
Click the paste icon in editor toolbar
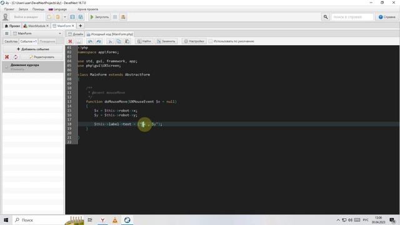point(127,41)
